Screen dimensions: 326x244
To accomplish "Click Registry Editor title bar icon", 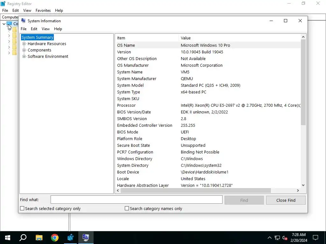I will click(3, 3).
